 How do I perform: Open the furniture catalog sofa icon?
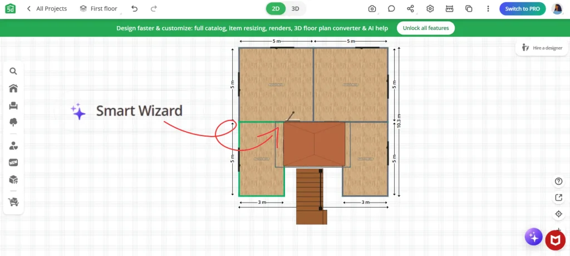[13, 106]
